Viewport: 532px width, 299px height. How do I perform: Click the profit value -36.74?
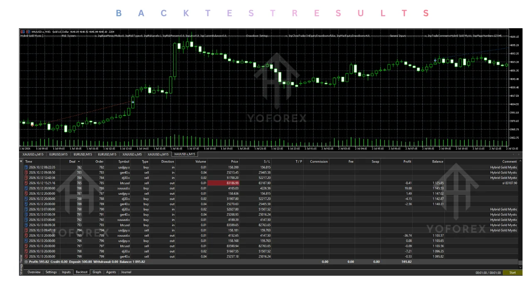click(407, 235)
